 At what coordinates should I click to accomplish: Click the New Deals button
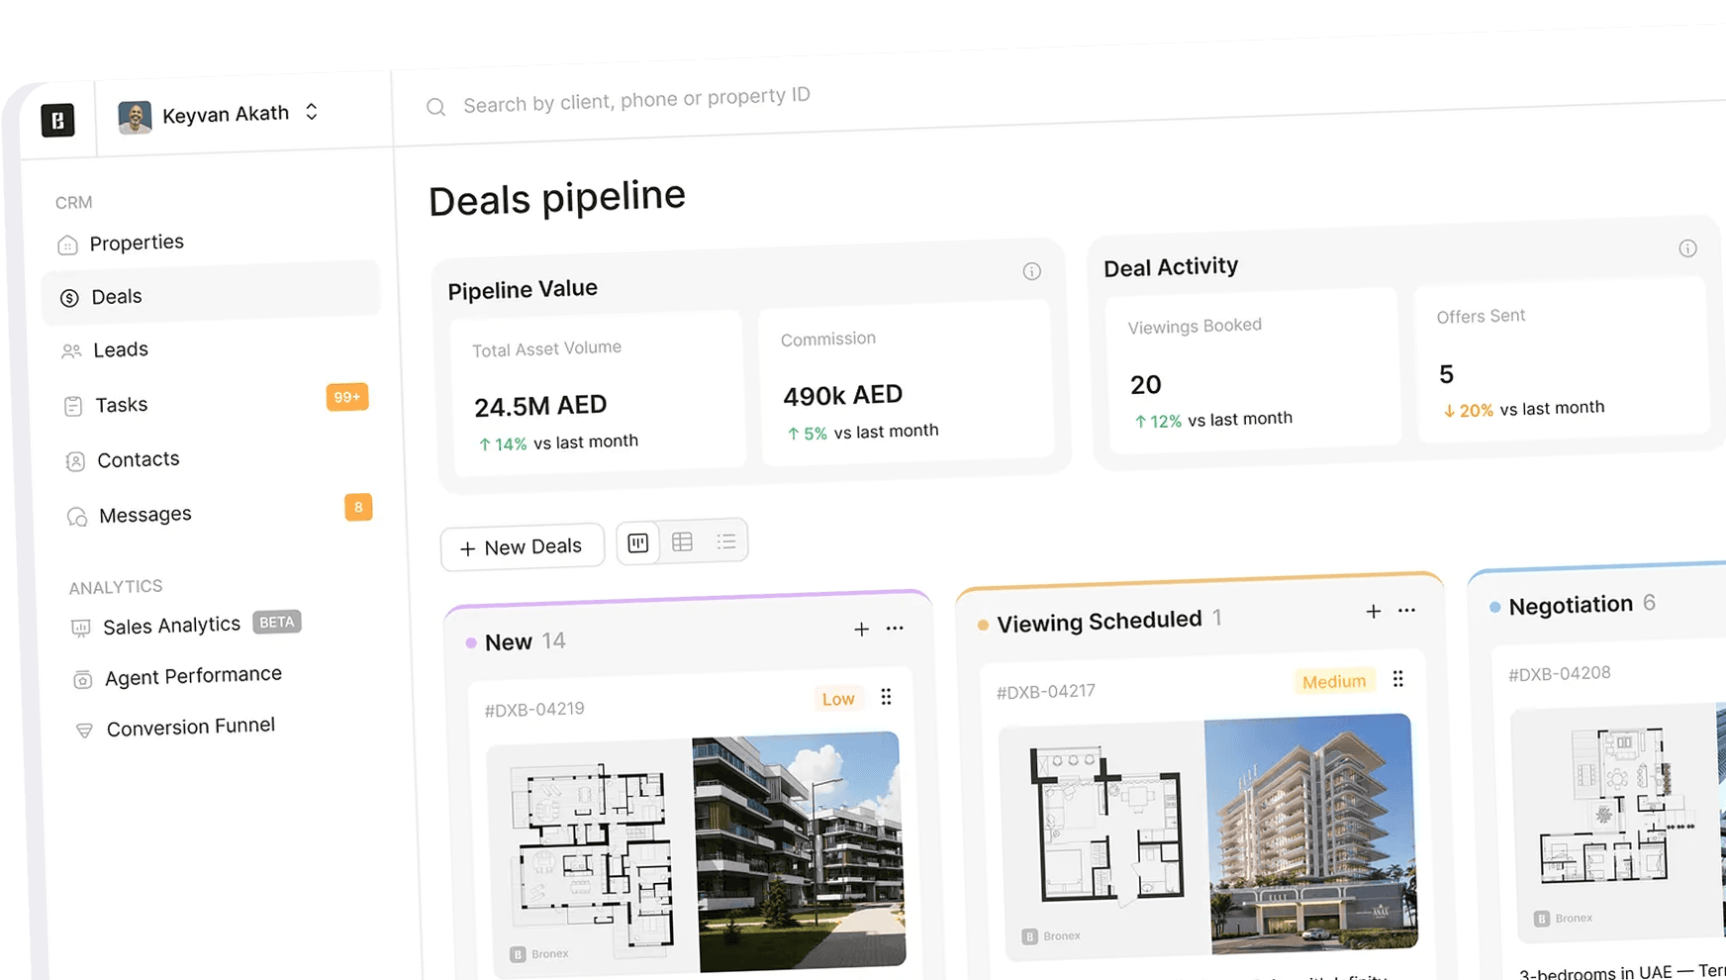[x=522, y=545]
